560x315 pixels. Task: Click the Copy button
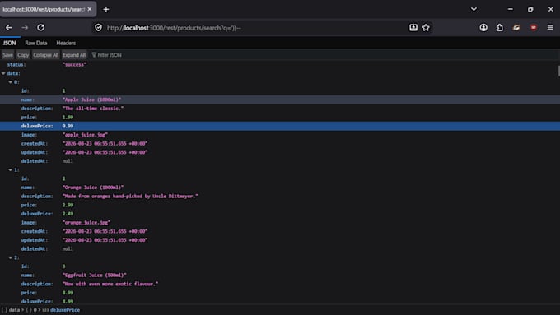(23, 55)
